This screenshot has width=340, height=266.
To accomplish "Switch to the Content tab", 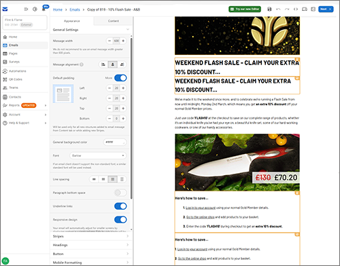I will coord(113,21).
